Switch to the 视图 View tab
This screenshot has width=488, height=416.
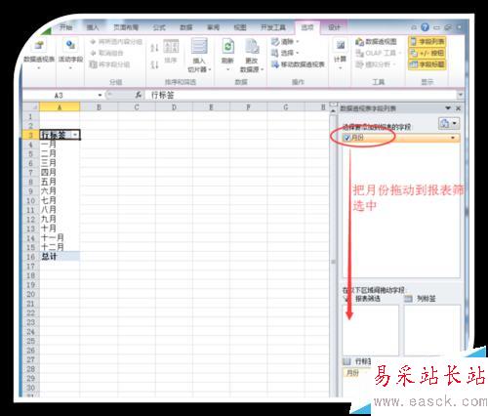240,27
